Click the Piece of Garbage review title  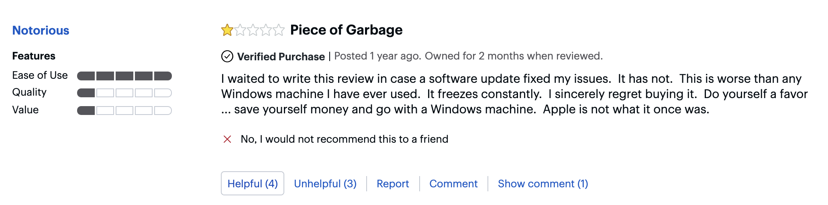(x=346, y=30)
